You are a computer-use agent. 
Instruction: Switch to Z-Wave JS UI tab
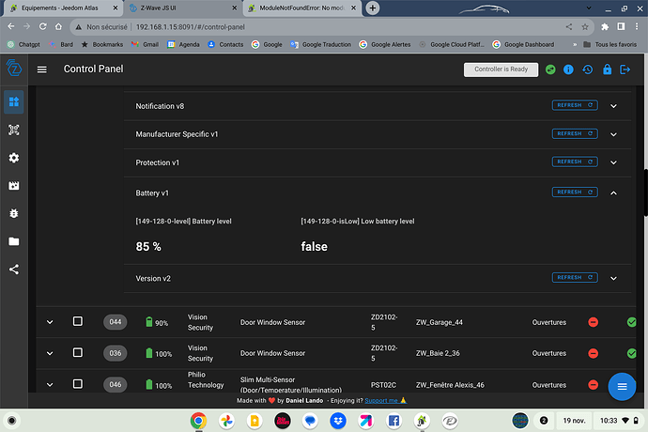[x=183, y=8]
